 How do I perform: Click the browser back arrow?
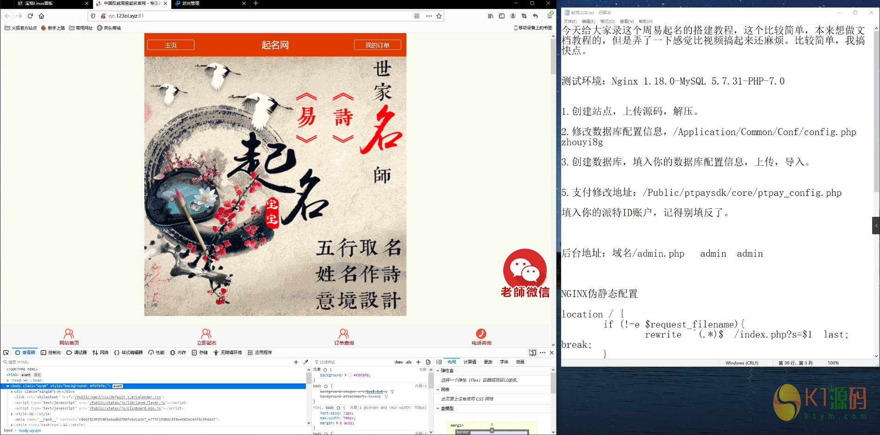coord(7,16)
